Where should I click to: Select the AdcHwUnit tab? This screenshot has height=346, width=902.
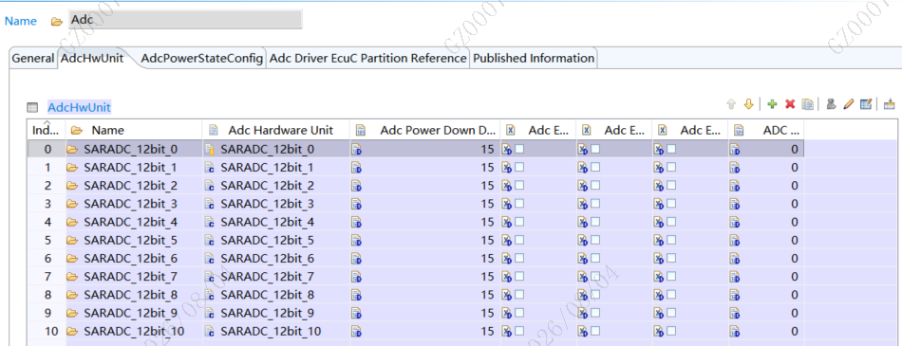93,59
